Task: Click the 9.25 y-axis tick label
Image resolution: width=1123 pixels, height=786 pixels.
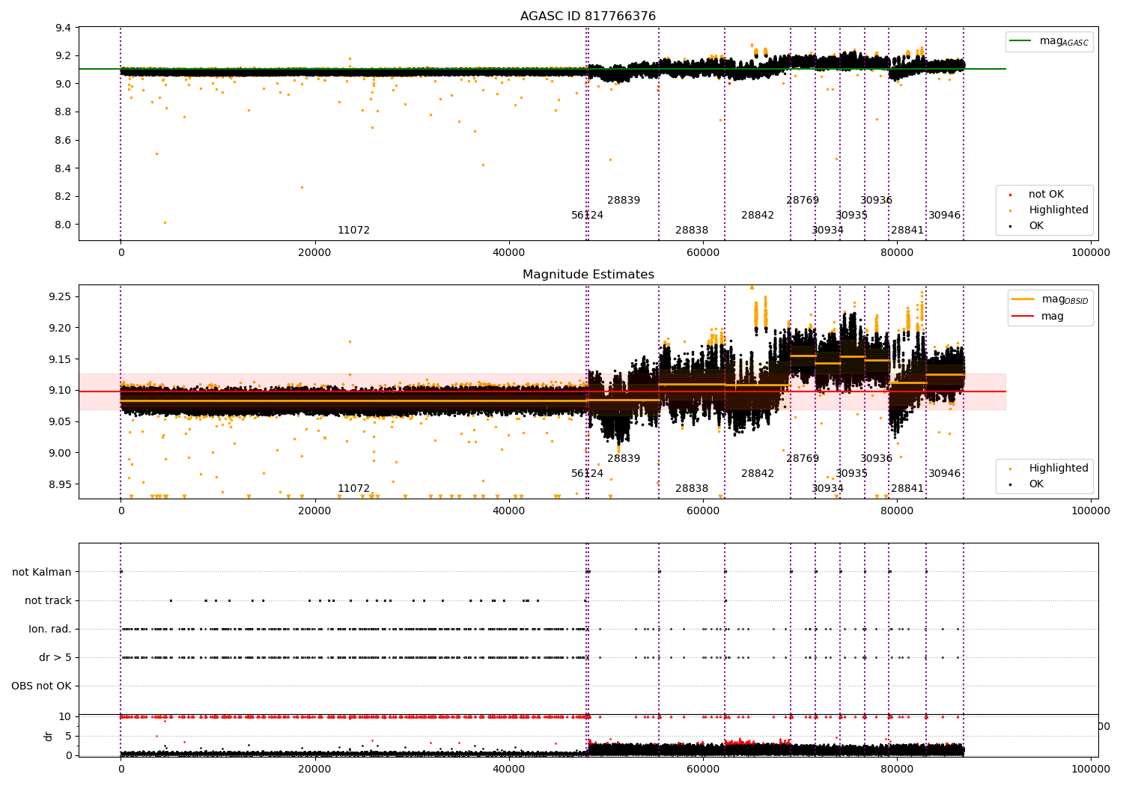Action: pyautogui.click(x=60, y=297)
